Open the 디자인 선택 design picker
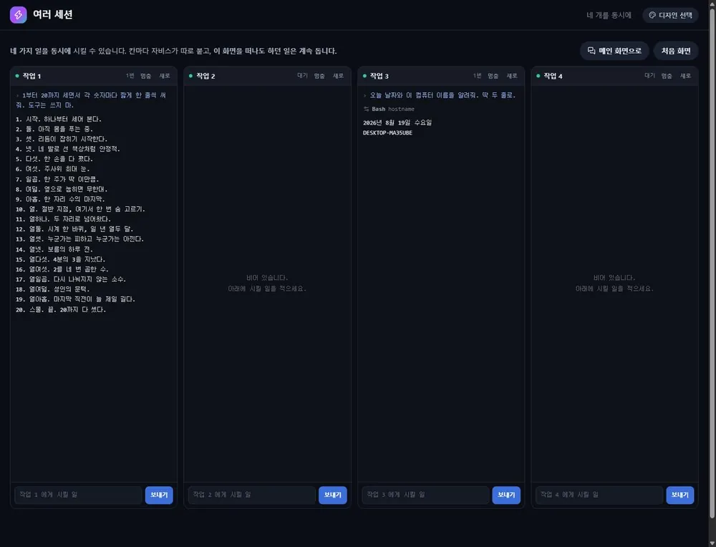This screenshot has width=716, height=547. [670, 15]
